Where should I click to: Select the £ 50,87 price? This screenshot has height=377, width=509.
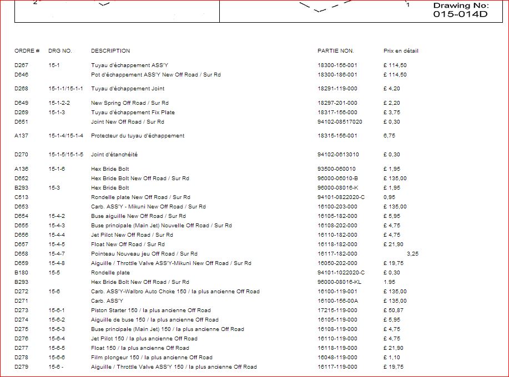[x=394, y=310]
